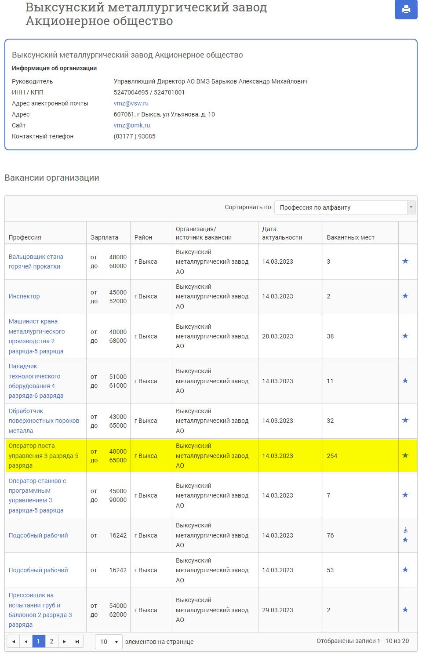Viewport: 422px width, 654px height.
Task: Star the Машинист крана vacancy row
Action: click(x=405, y=336)
